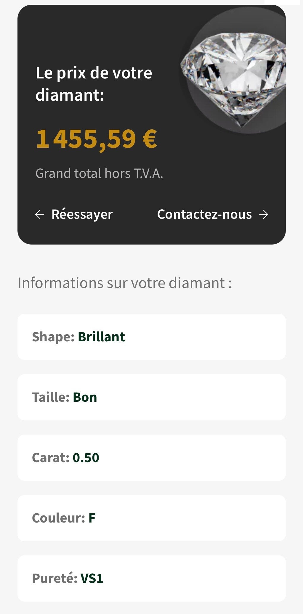This screenshot has height=614, width=303.
Task: Click the 'Taille:' label
Action: click(51, 397)
